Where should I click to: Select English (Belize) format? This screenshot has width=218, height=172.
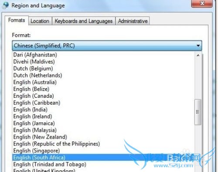pyautogui.click(x=103, y=89)
